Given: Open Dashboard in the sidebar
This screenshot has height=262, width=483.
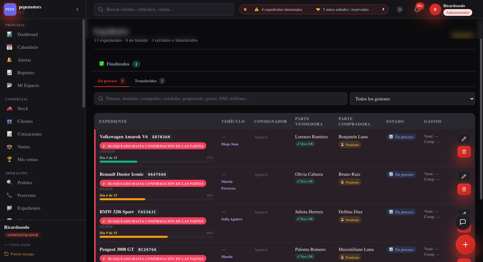Looking at the screenshot, I should (27, 34).
